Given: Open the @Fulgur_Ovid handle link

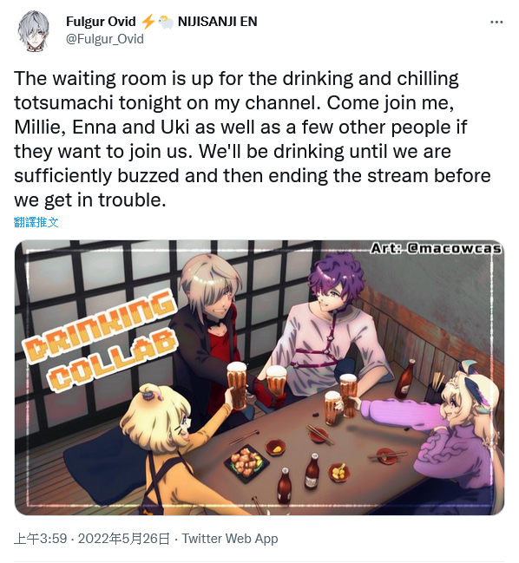Looking at the screenshot, I should (x=104, y=39).
